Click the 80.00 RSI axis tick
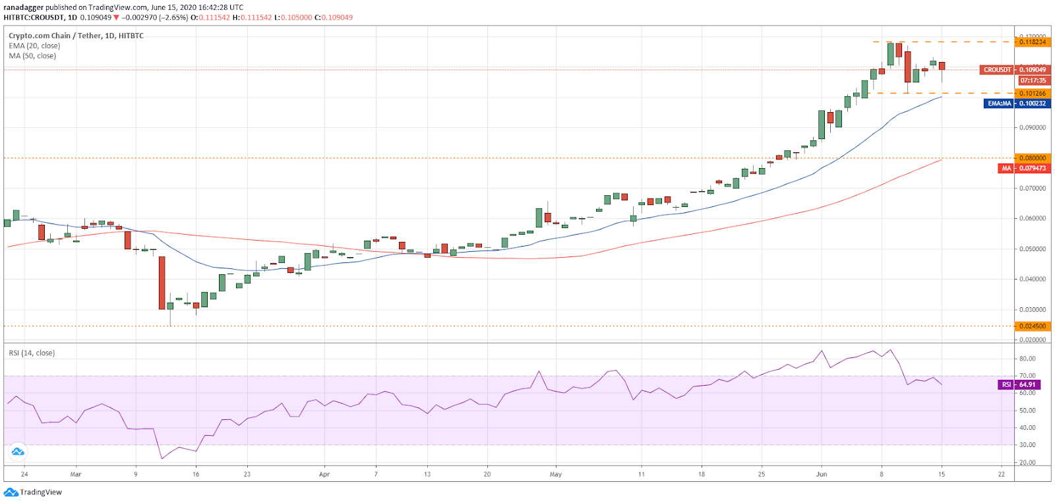This screenshot has height=503, width=1055. [x=1027, y=359]
